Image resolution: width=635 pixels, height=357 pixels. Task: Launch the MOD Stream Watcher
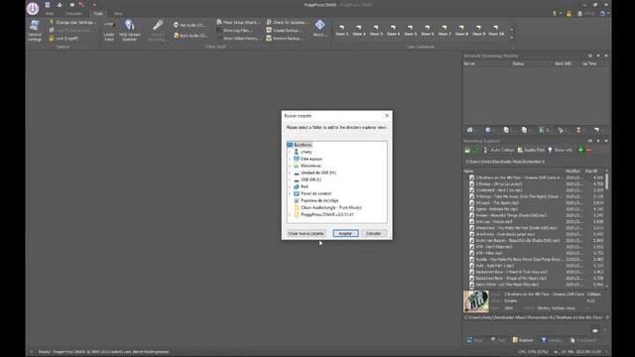click(x=130, y=31)
